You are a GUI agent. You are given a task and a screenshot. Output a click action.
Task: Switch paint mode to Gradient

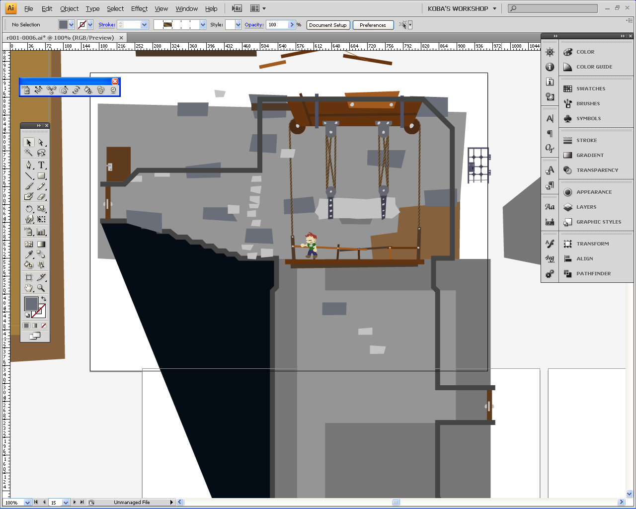click(35, 326)
